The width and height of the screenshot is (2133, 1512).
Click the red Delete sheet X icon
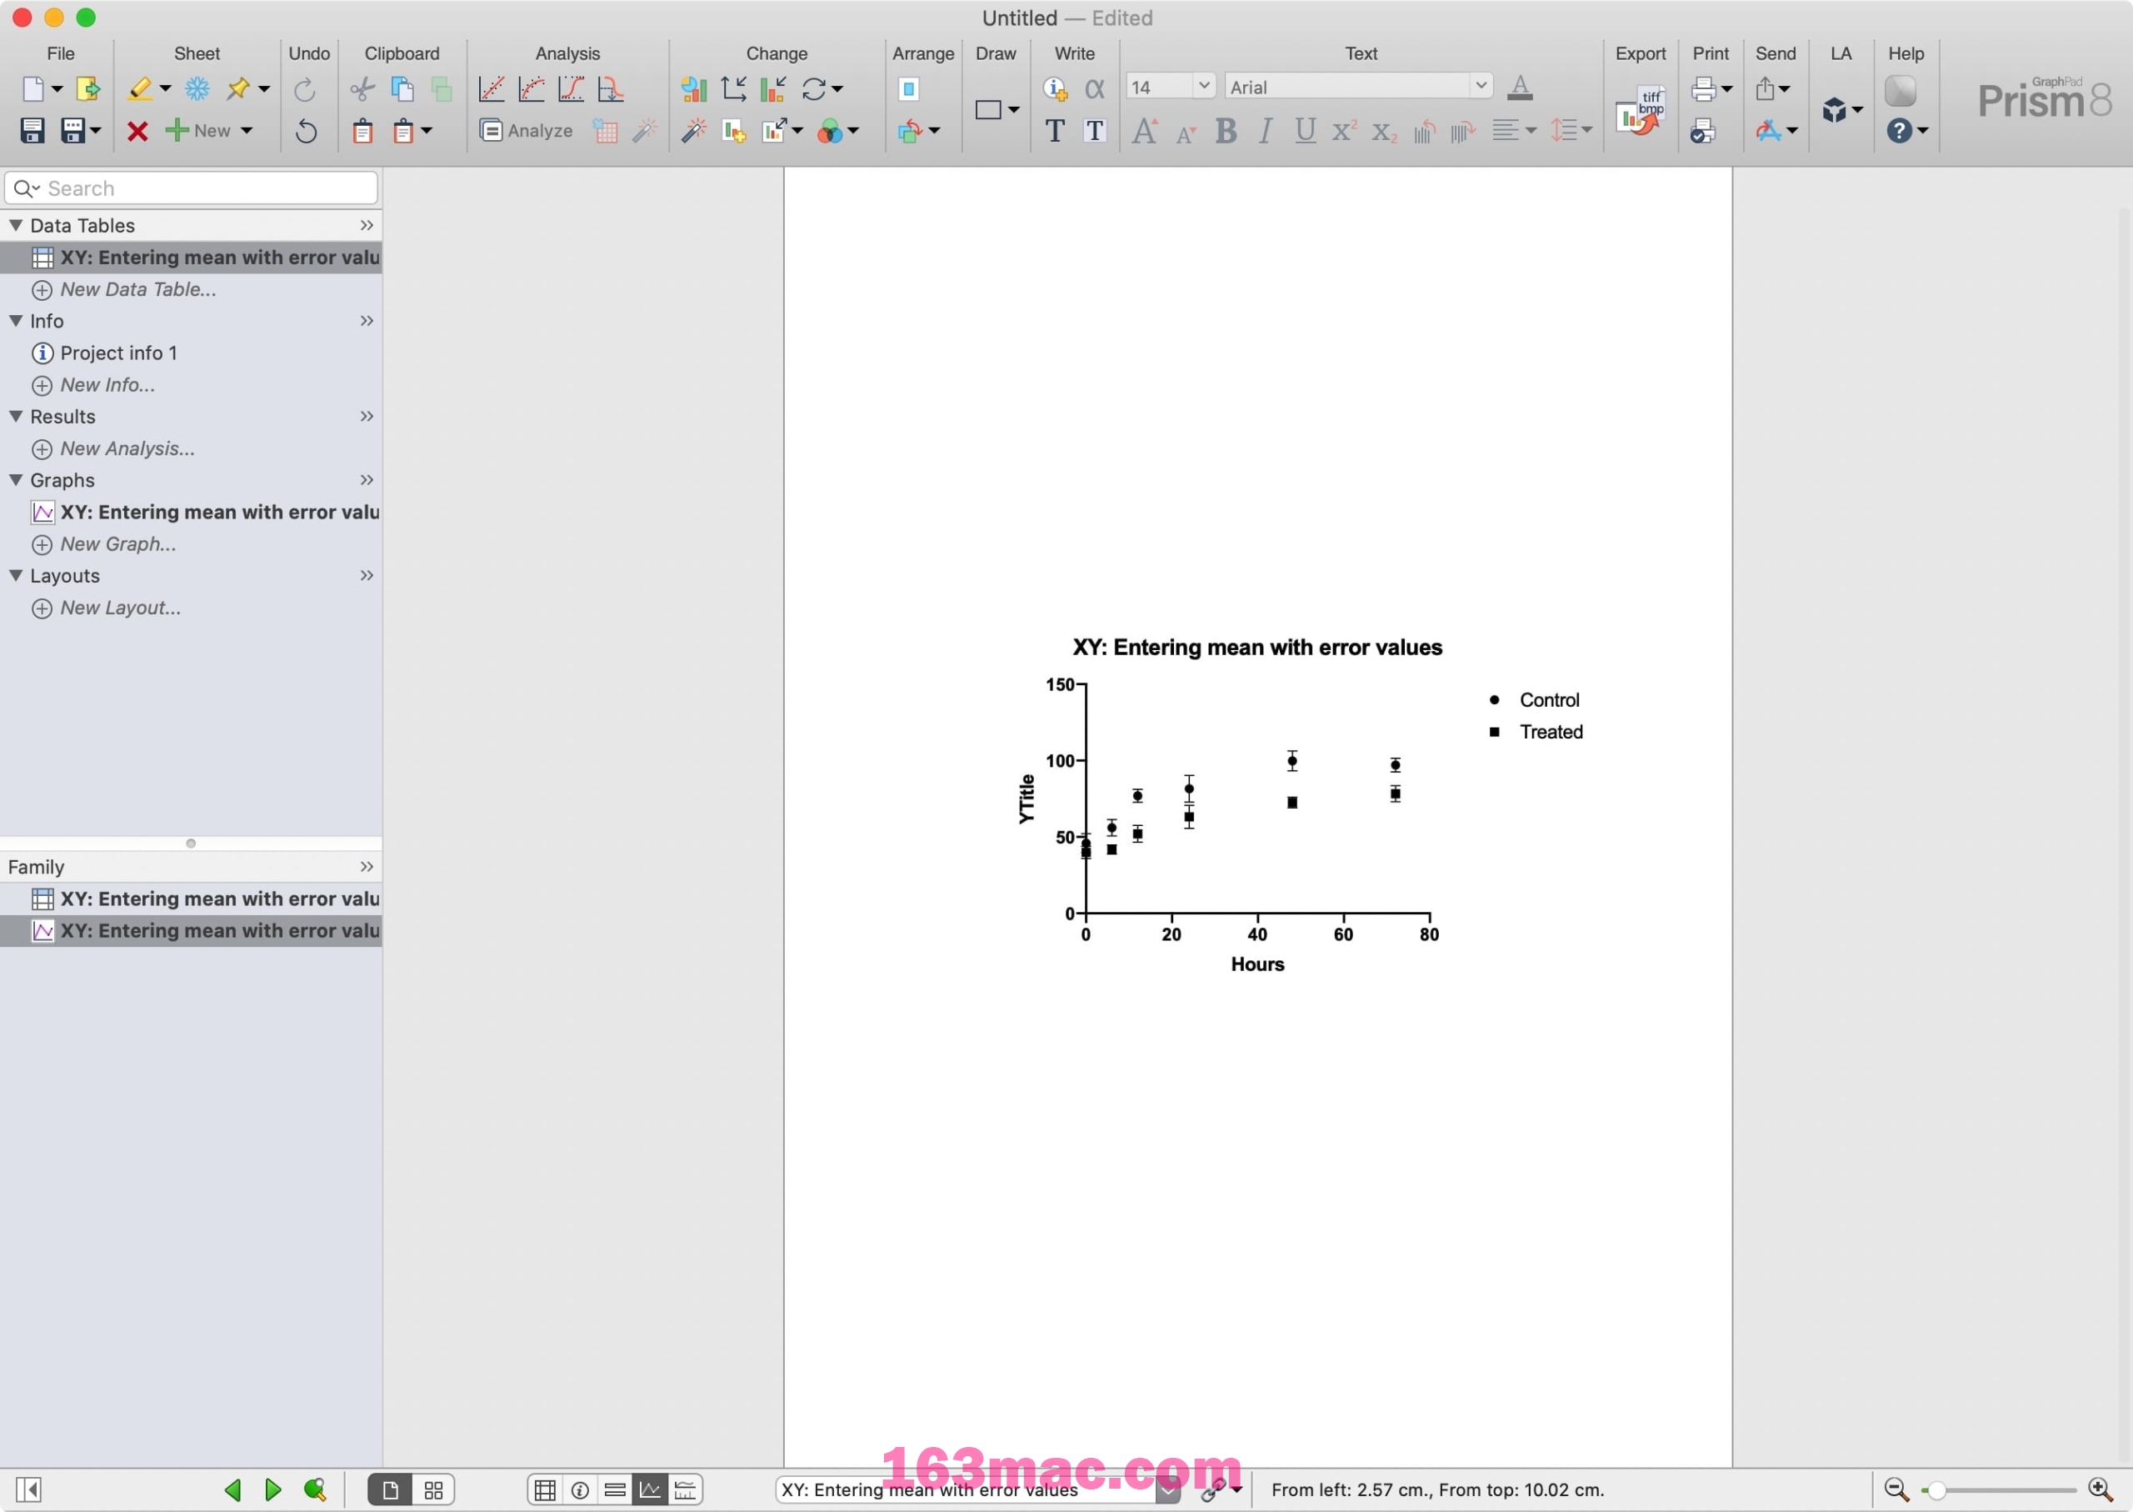(x=137, y=131)
